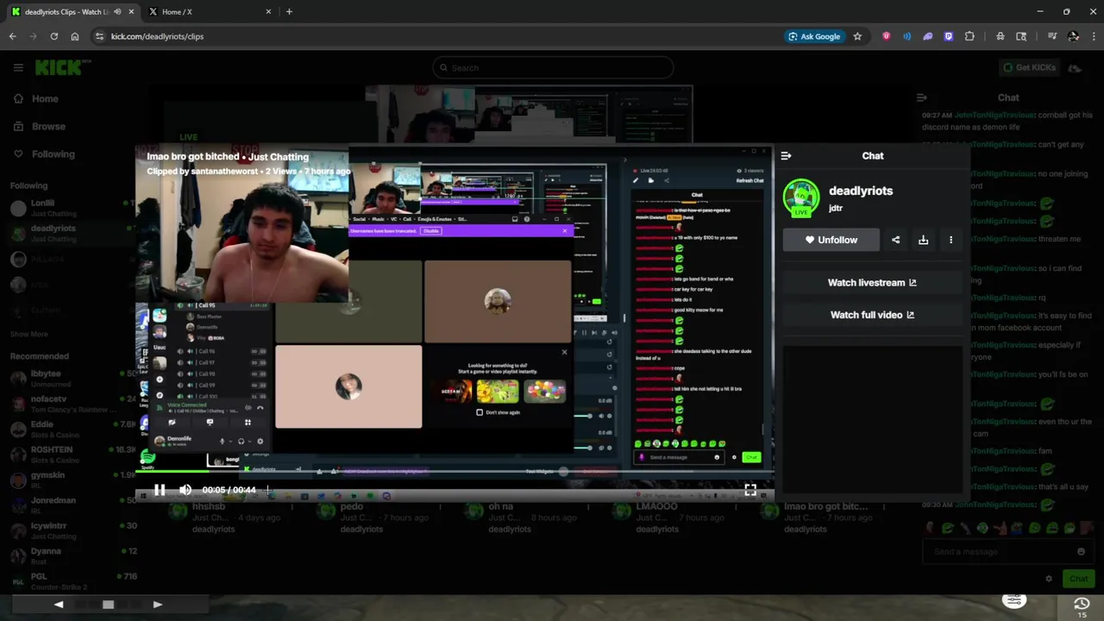Download the clip with the download icon

click(923, 240)
